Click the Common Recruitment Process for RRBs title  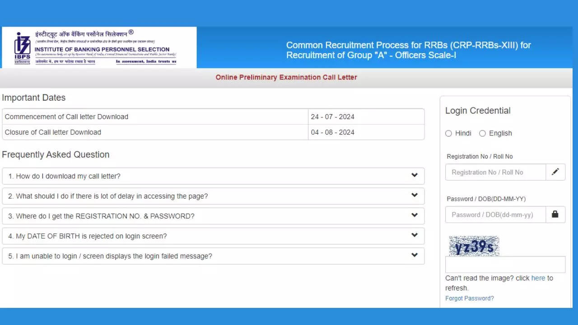click(408, 50)
